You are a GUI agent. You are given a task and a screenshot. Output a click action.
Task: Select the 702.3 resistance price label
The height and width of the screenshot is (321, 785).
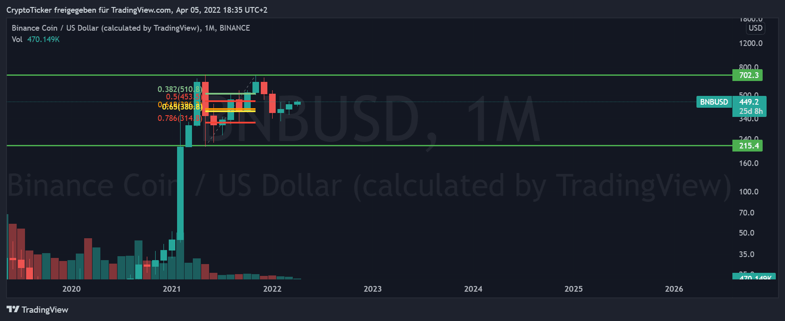tap(748, 75)
